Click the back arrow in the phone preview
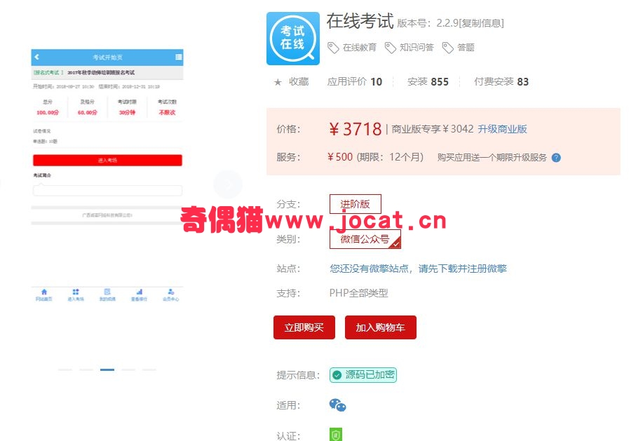Screen dimensions: 629x441 (37, 57)
